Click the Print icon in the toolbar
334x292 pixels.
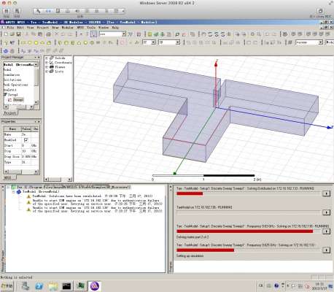[48, 34]
